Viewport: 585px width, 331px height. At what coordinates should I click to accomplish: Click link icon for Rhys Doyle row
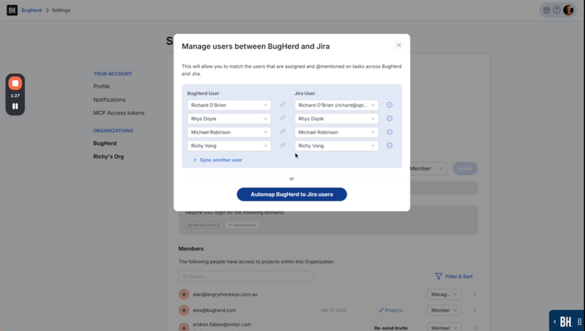(283, 118)
